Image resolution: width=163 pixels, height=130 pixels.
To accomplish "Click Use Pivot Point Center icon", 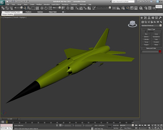I will [x=63, y=8].
